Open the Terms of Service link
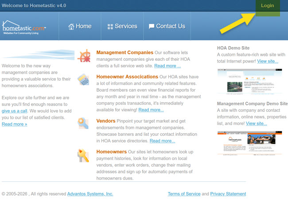288x200 pixels. (184, 194)
